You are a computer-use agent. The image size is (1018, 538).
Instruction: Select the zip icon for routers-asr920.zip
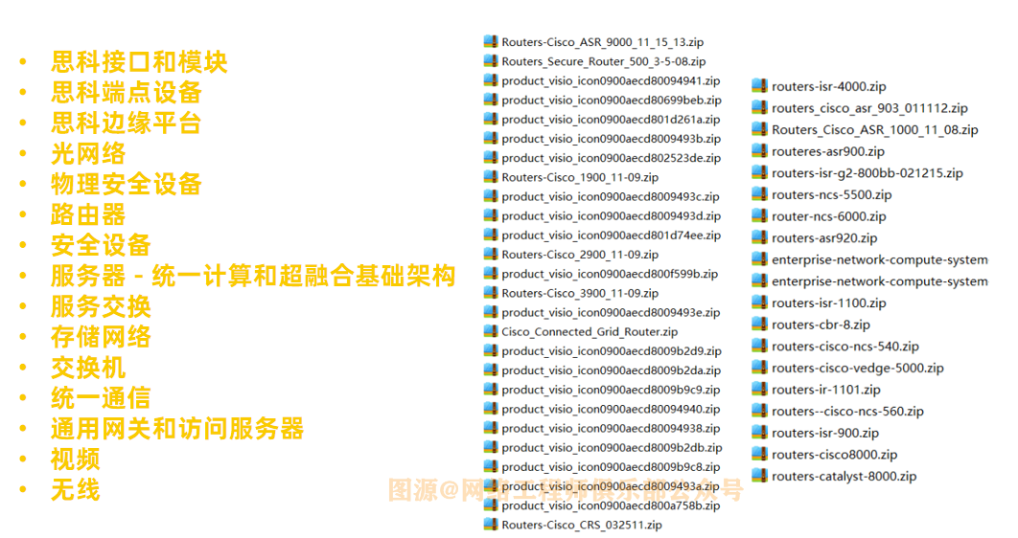pos(759,237)
